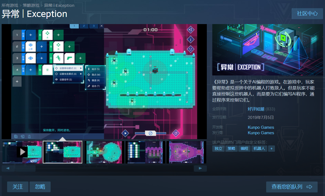325x196 pixels.
Task: Click the 开发商 label
Action: click(x=218, y=127)
